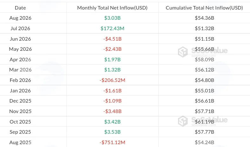Click the SoSoValue logo near Oct 2025
The height and width of the screenshot is (147, 250).
(203, 121)
